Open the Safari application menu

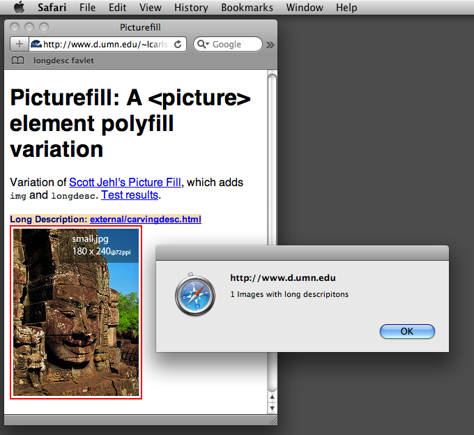(x=53, y=8)
